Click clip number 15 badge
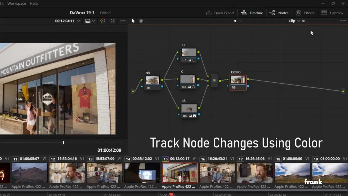The height and width of the screenshot is (196, 348). click(165, 159)
